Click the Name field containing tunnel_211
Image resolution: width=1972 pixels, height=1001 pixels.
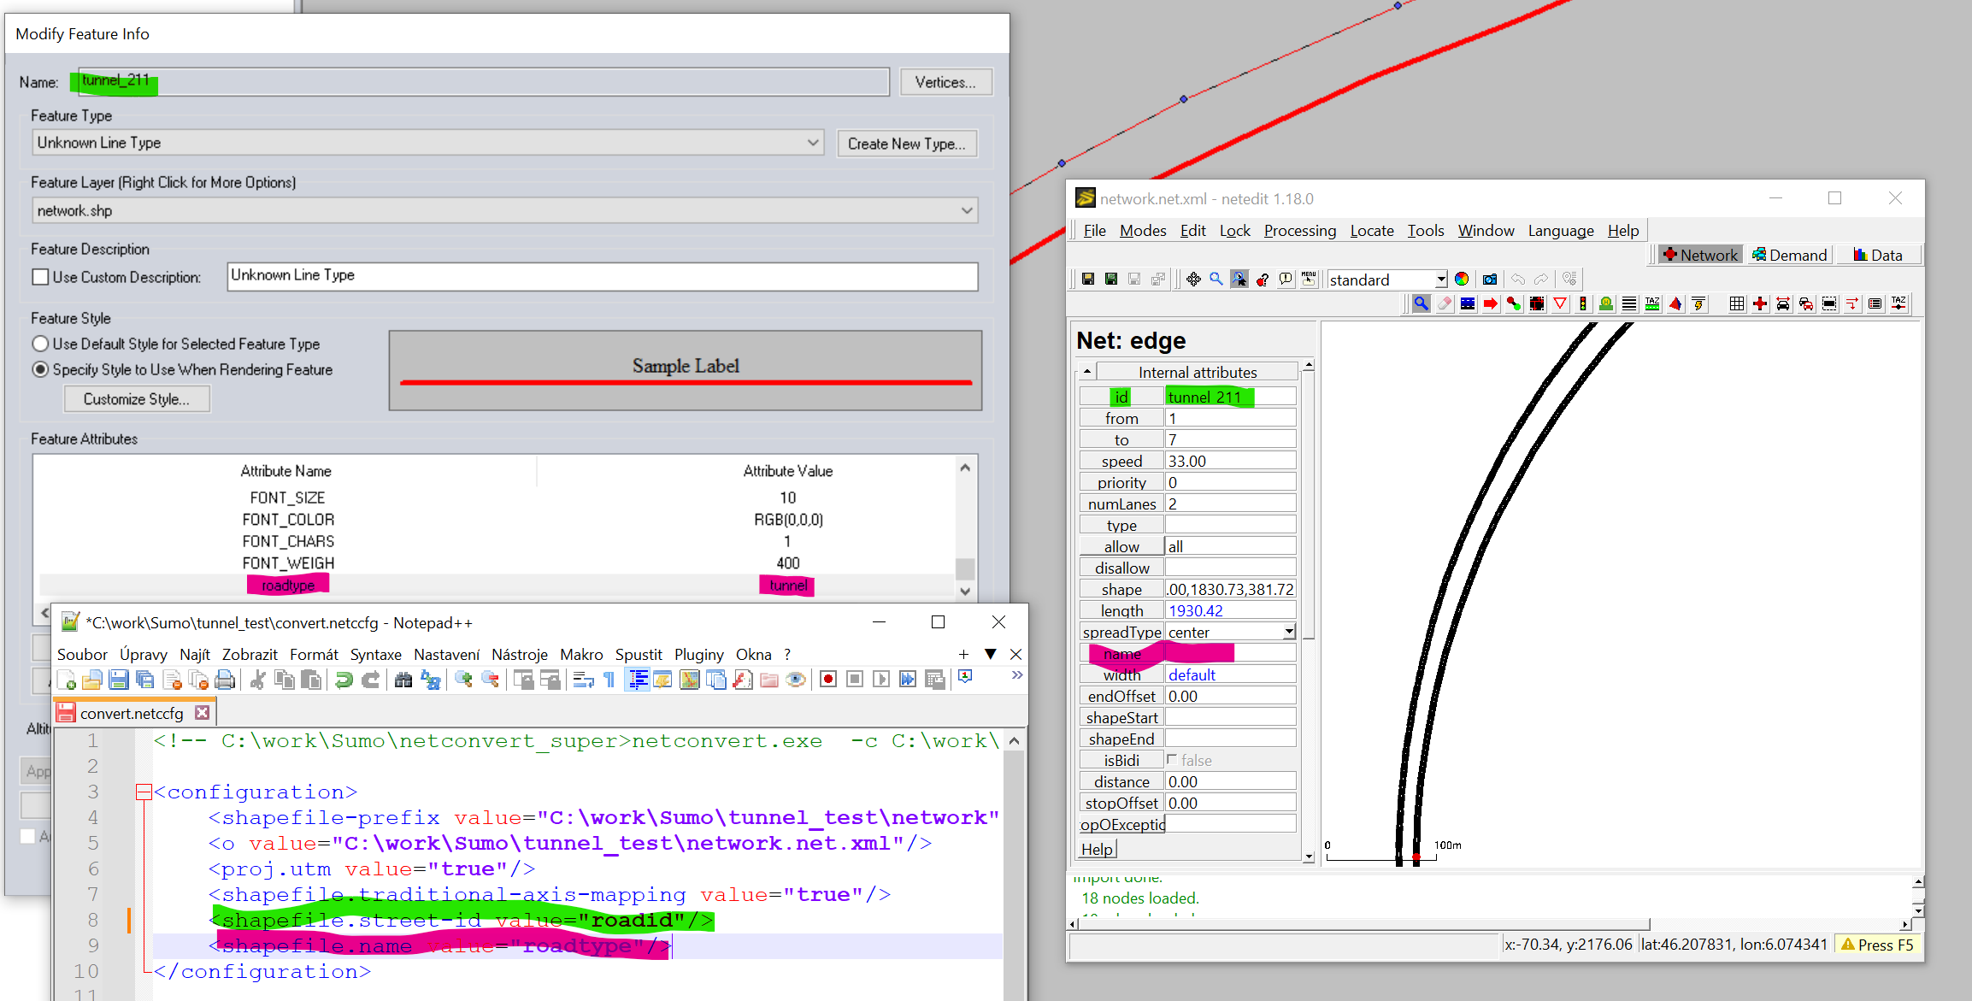[x=484, y=81]
